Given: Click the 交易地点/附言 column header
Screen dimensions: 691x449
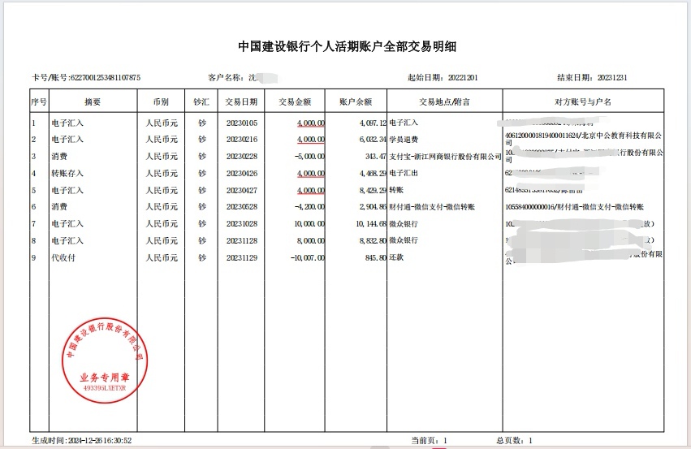Looking at the screenshot, I should tap(444, 102).
